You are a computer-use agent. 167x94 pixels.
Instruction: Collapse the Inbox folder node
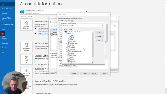66,34
